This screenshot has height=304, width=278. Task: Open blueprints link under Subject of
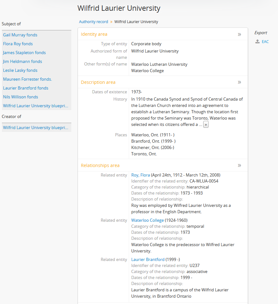[x=36, y=106]
